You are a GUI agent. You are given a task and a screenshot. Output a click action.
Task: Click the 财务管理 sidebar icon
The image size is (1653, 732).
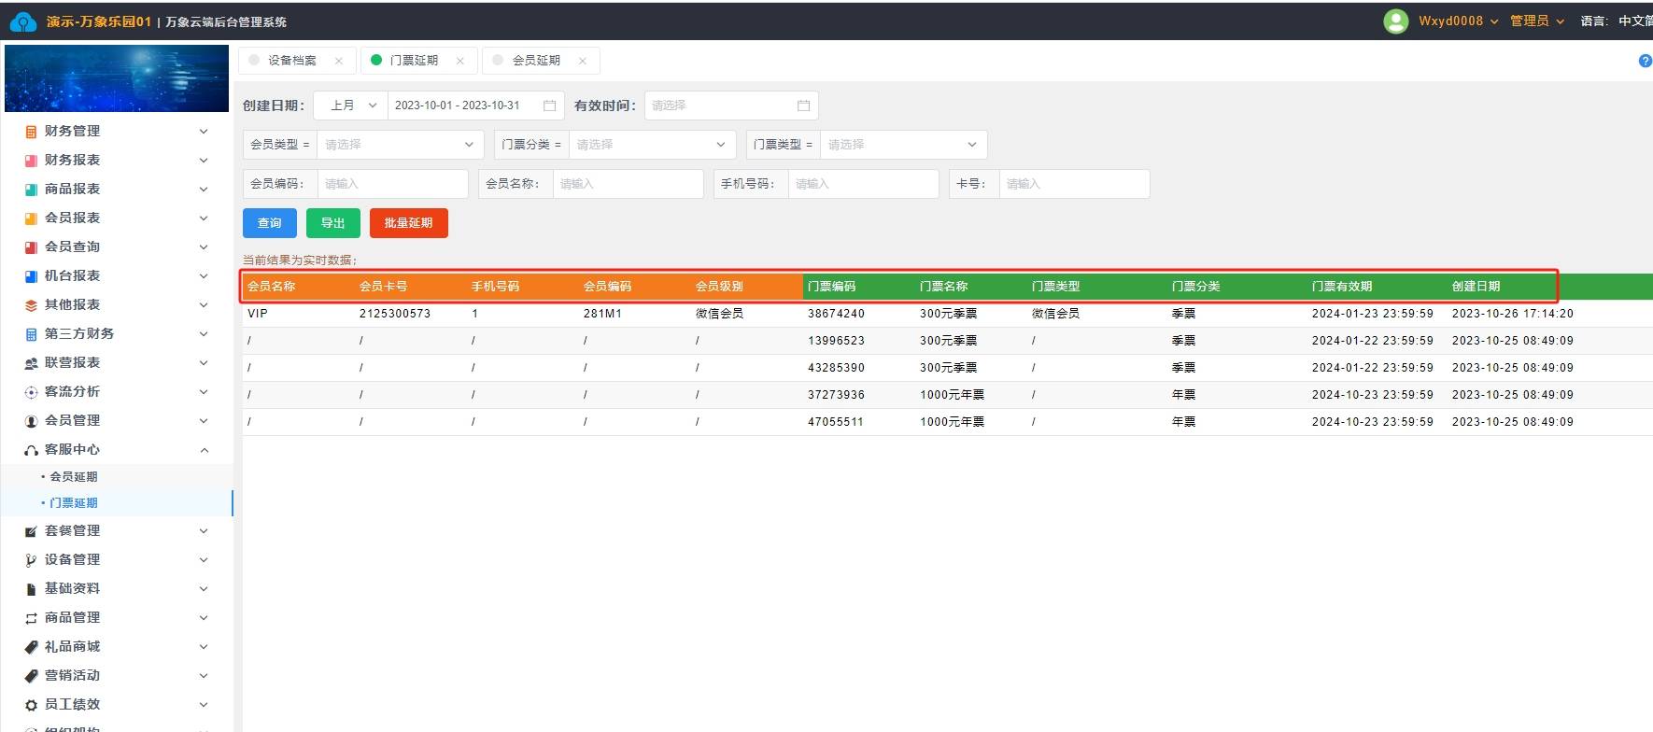[x=31, y=132]
